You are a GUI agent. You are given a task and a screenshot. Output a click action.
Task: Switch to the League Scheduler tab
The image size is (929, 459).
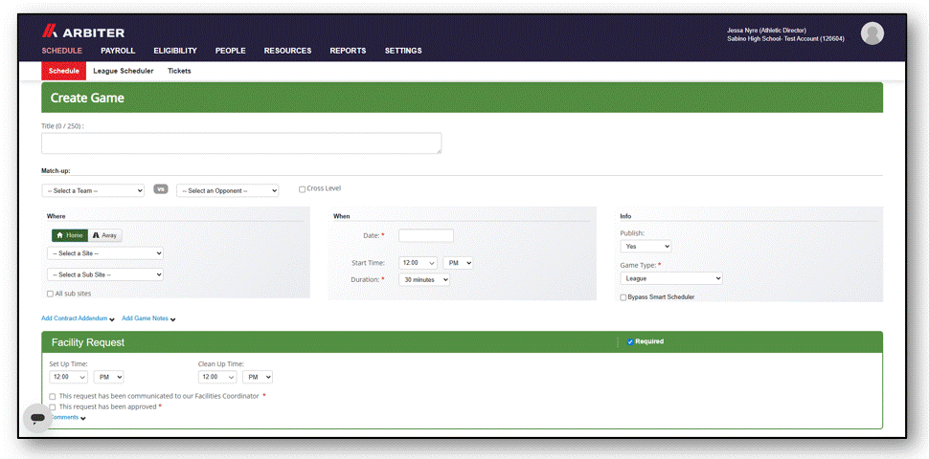[x=124, y=71]
